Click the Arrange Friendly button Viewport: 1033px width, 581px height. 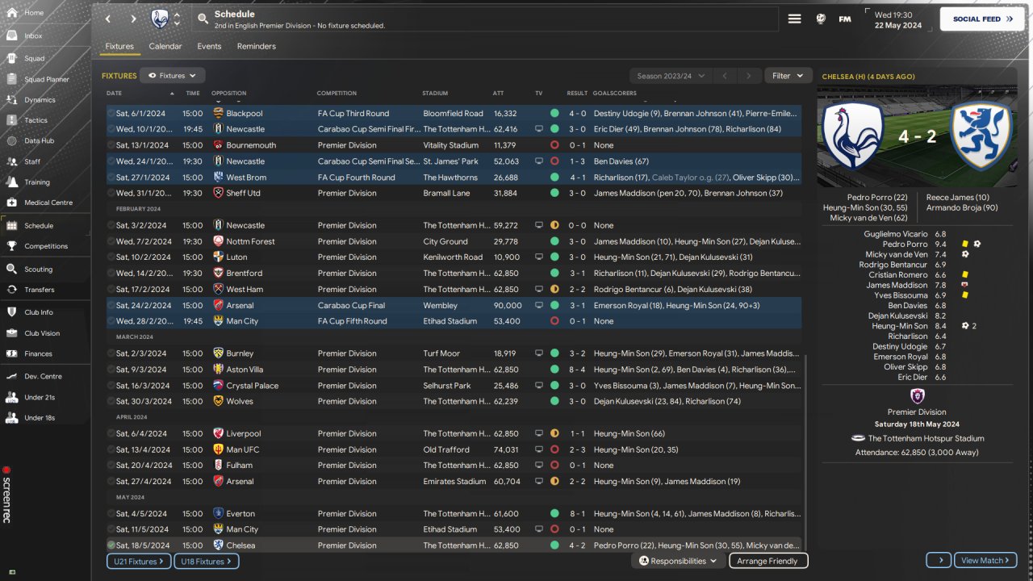click(x=767, y=561)
